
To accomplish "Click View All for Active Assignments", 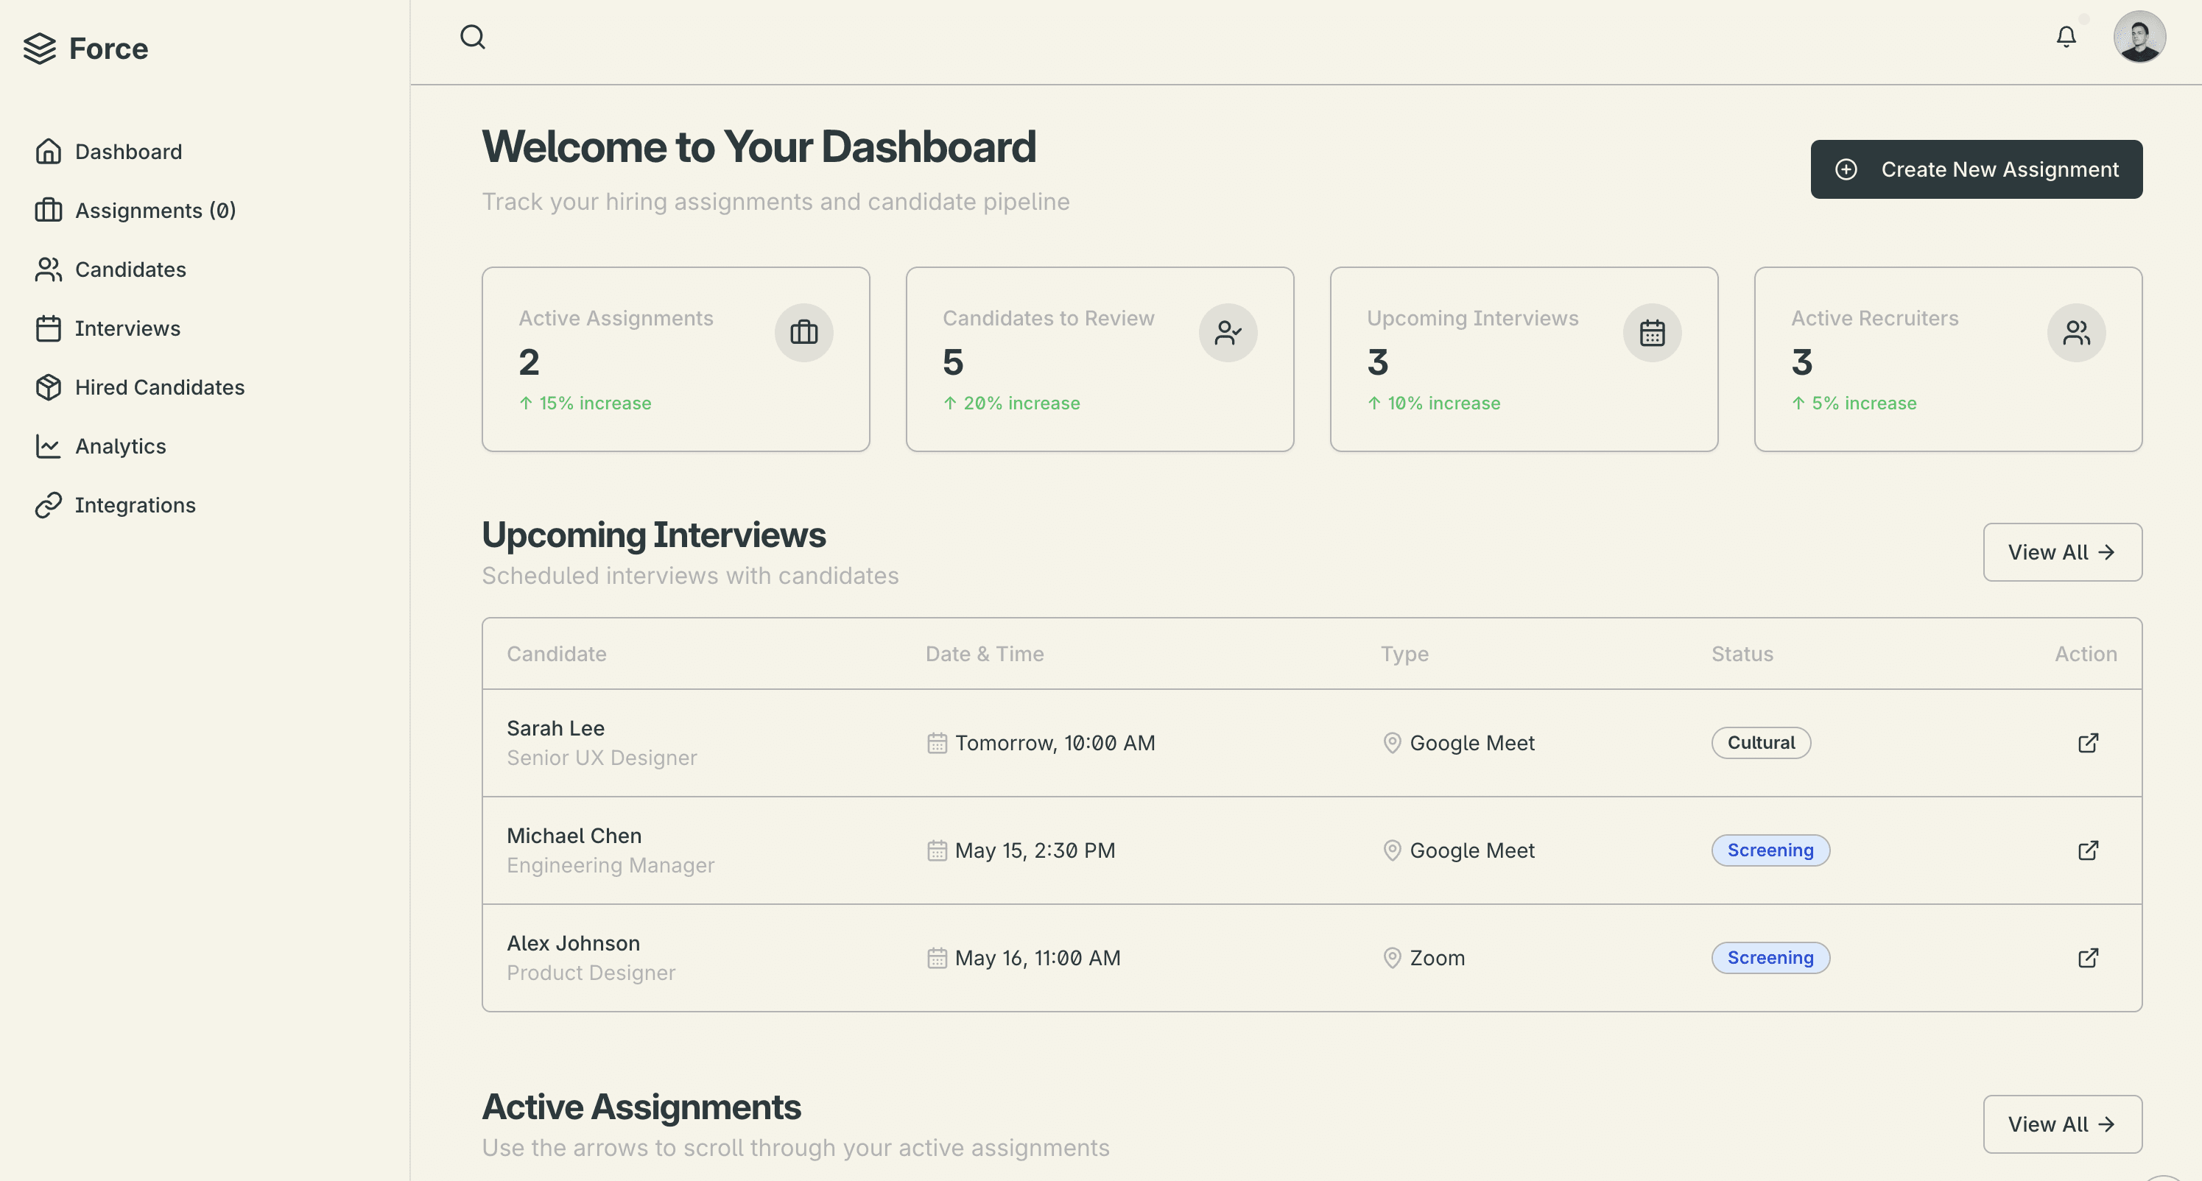I will (x=2061, y=1124).
